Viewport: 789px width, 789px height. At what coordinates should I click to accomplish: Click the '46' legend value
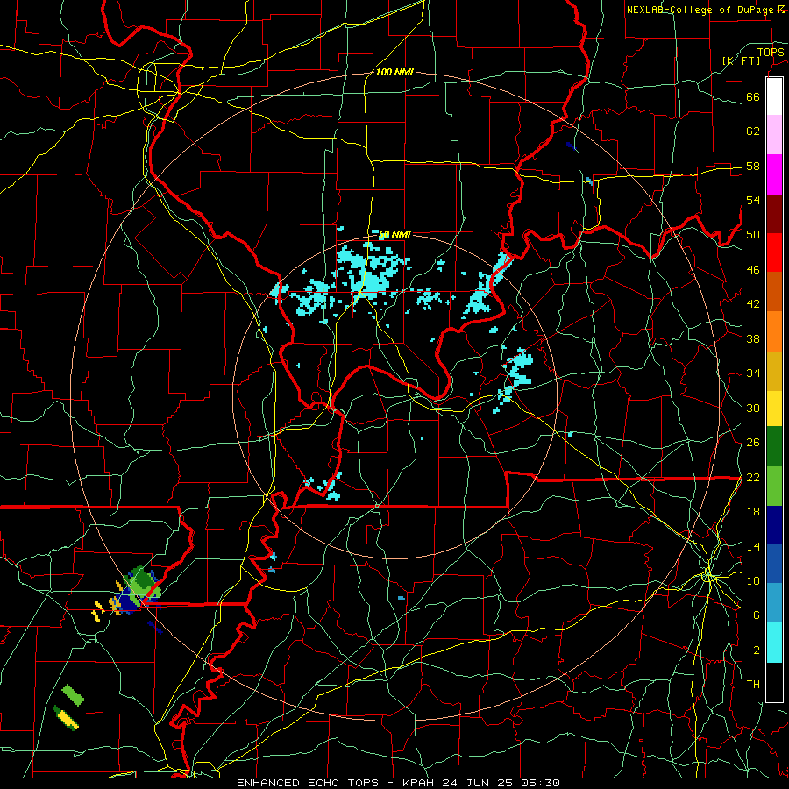753,270
